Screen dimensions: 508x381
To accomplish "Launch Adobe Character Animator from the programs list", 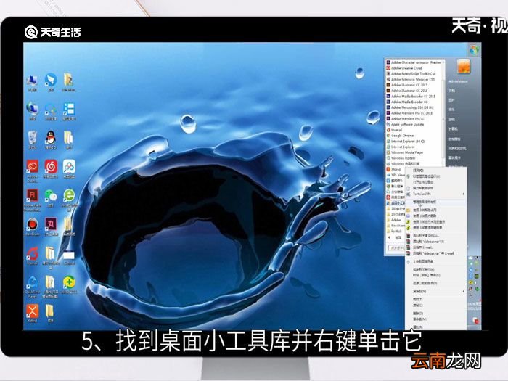I will pos(414,62).
